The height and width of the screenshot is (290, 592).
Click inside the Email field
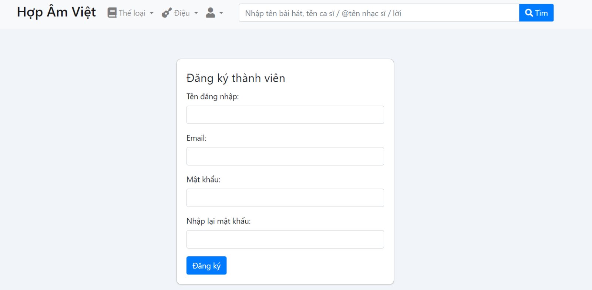(285, 156)
